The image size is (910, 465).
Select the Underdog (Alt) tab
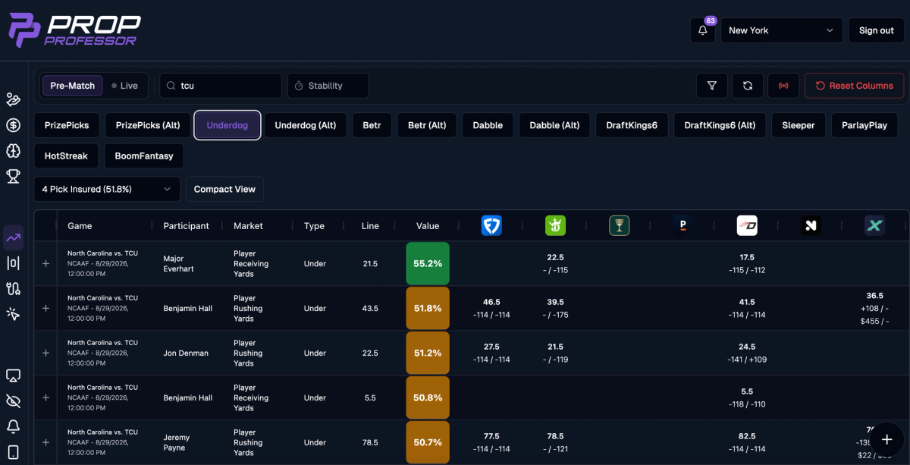pos(306,125)
